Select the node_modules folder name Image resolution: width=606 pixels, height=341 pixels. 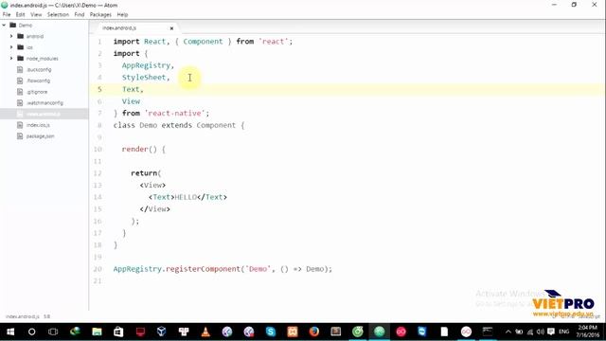tap(42, 59)
